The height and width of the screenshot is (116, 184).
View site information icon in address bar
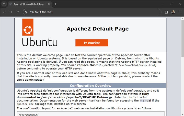[x=26, y=12]
